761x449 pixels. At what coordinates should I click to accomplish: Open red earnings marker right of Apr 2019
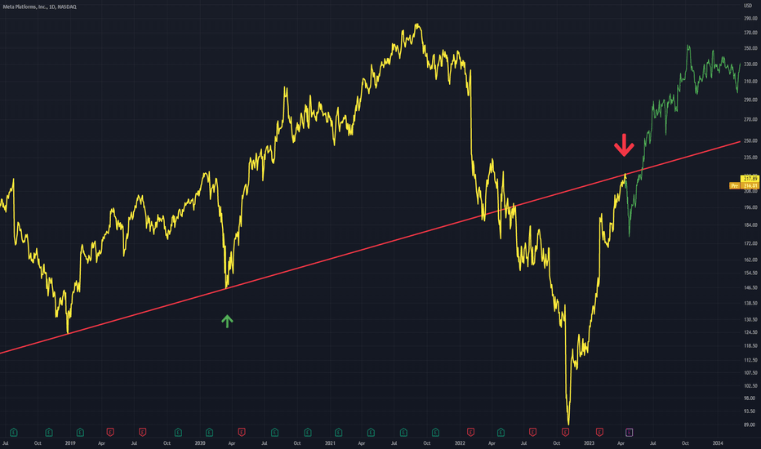pyautogui.click(x=110, y=432)
